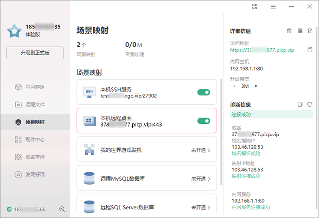Image resolution: width=319 pixels, height=218 pixels.
Task: Copy the access address URL
Action: pyautogui.click(x=310, y=50)
